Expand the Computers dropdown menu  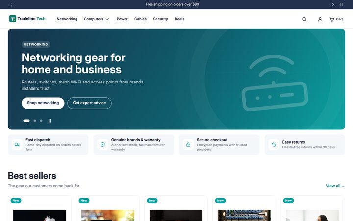(x=97, y=19)
